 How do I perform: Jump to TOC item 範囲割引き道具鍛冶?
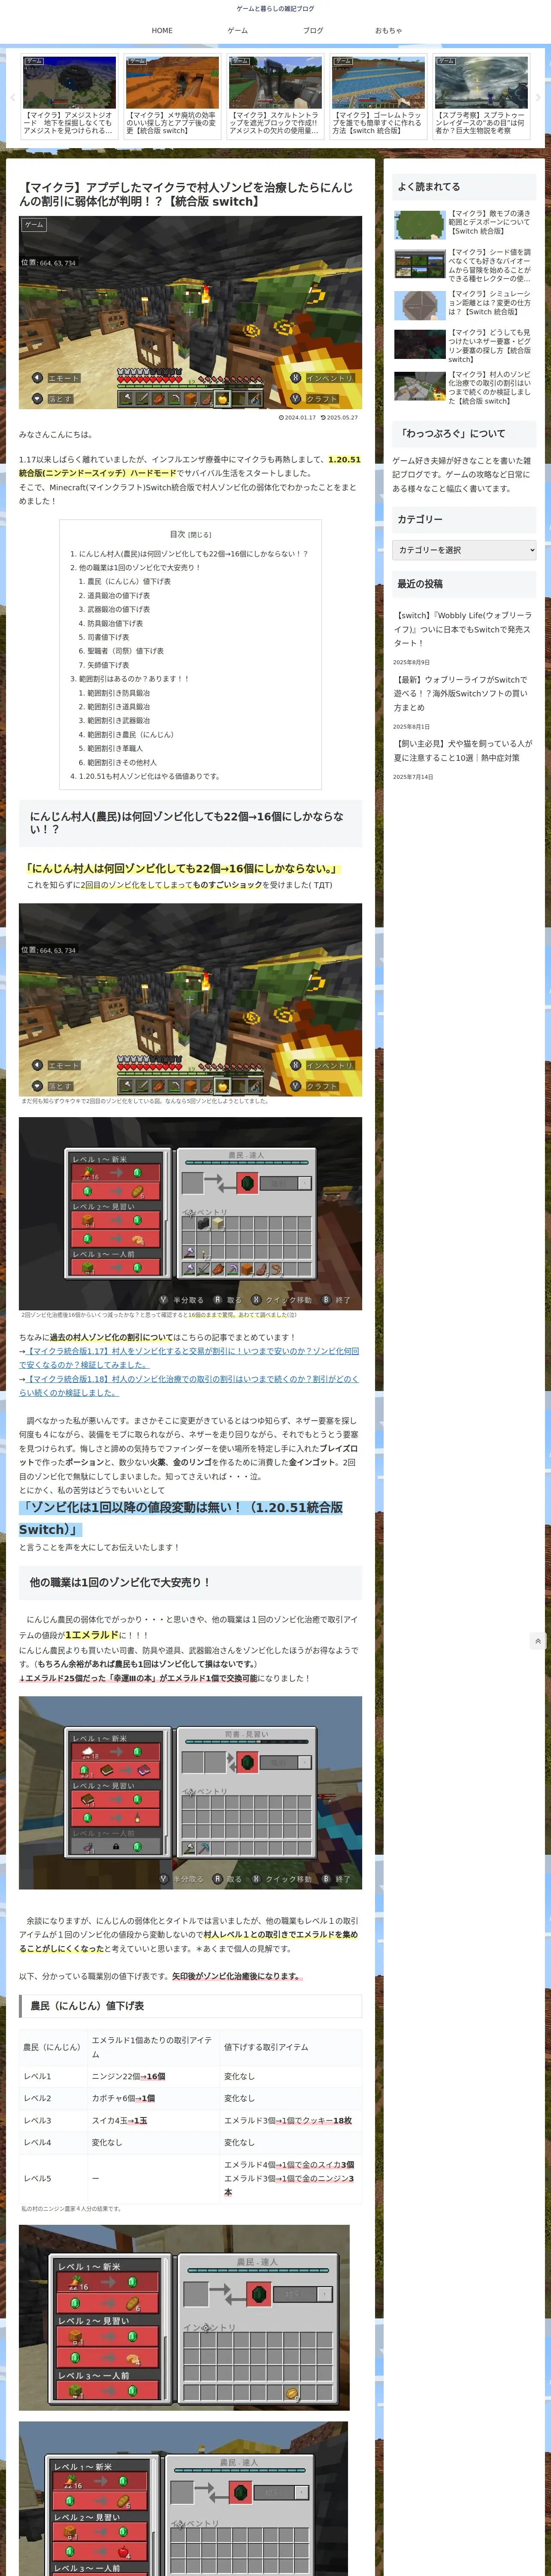(119, 707)
